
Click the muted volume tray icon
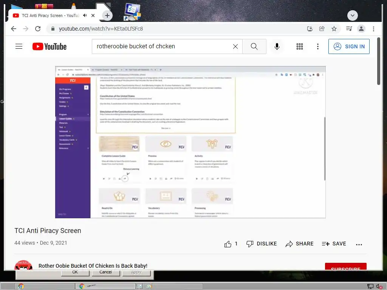379,286
